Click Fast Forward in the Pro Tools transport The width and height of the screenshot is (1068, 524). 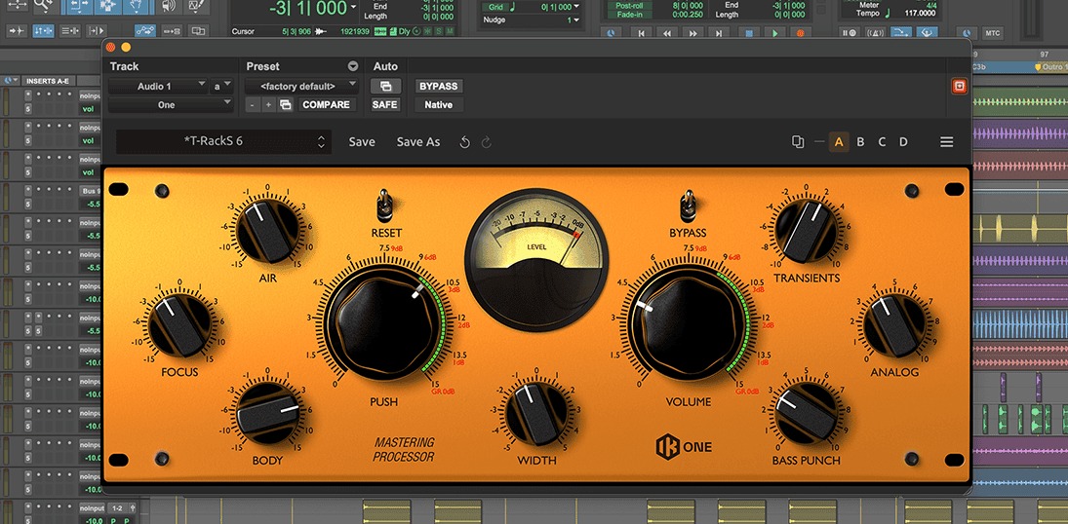(692, 32)
